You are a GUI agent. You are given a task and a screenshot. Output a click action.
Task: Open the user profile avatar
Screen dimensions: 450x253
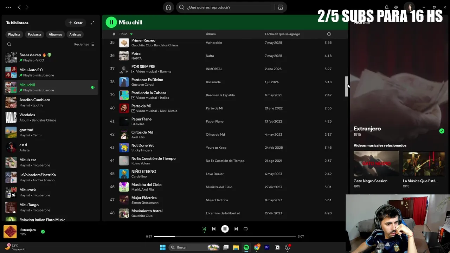pyautogui.click(x=409, y=7)
